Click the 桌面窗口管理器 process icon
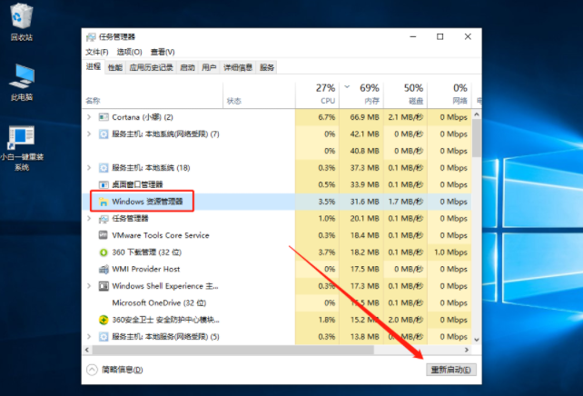Image resolution: width=583 pixels, height=396 pixels. 104,184
